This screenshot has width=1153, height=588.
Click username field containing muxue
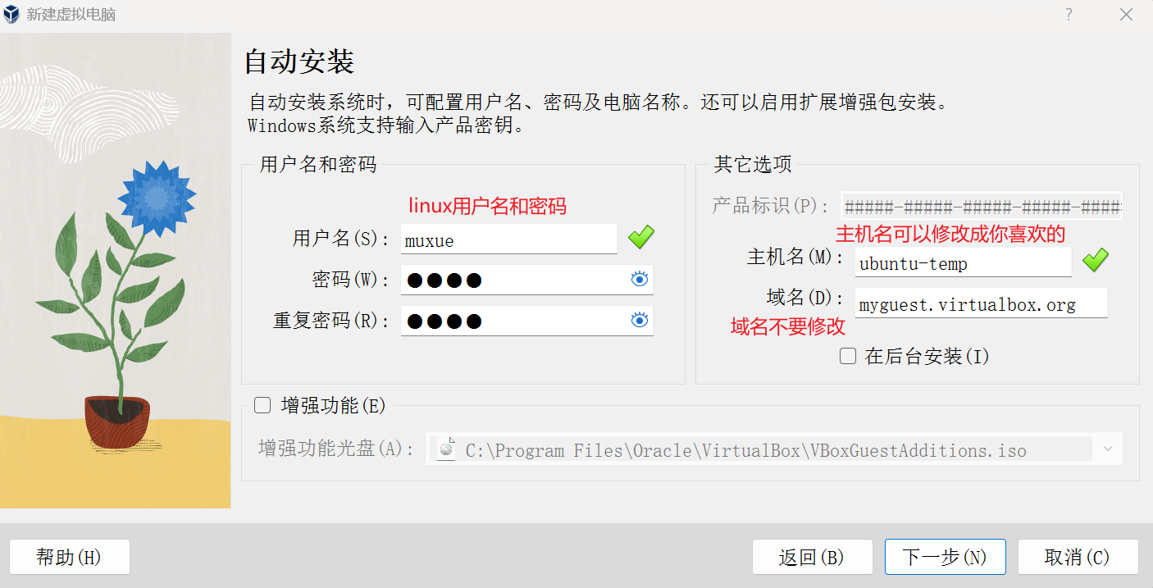tap(508, 239)
